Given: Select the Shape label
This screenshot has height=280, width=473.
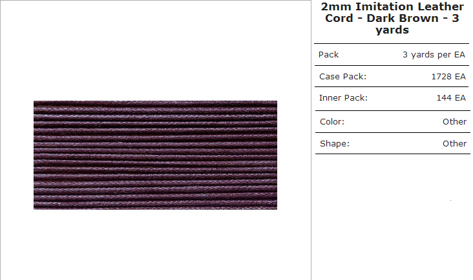Looking at the screenshot, I should pos(335,144).
